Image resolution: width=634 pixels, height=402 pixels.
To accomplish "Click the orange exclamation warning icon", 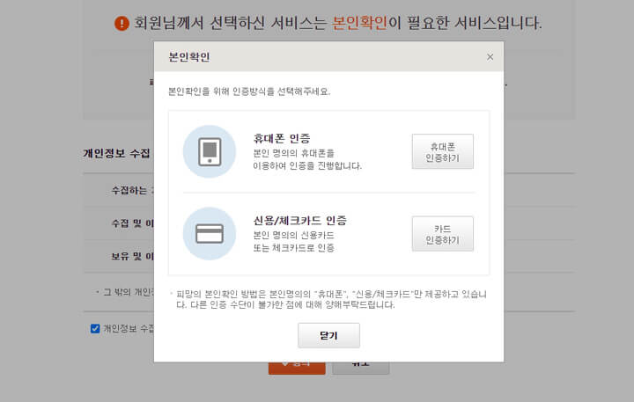I will pos(122,23).
